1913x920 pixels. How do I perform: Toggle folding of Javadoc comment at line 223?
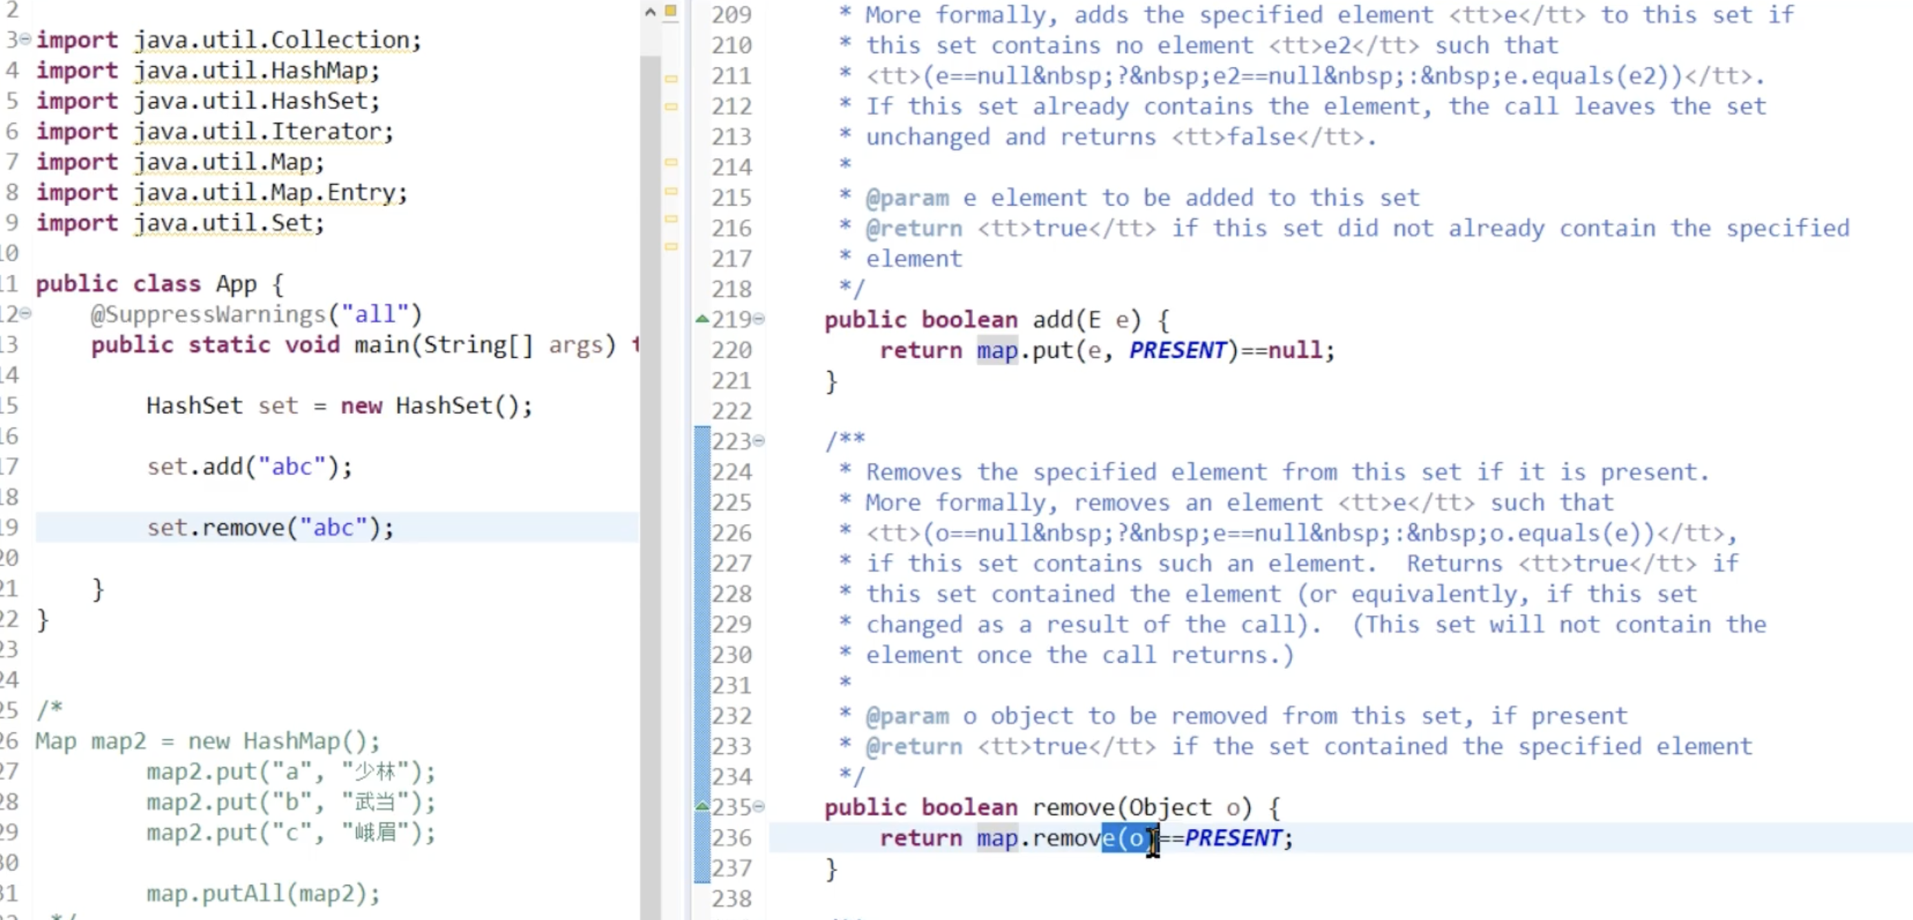pyautogui.click(x=759, y=441)
